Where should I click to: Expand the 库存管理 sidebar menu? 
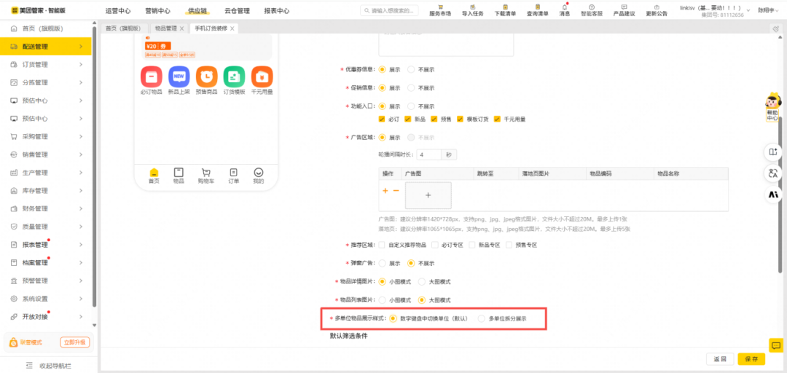48,191
